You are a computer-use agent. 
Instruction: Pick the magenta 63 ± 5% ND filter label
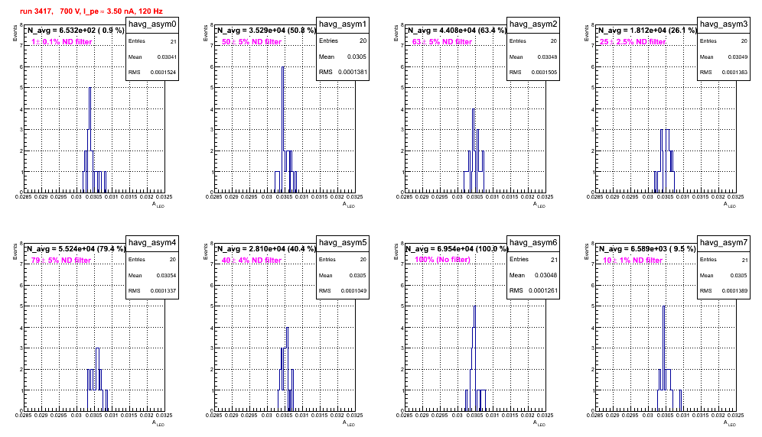point(442,42)
